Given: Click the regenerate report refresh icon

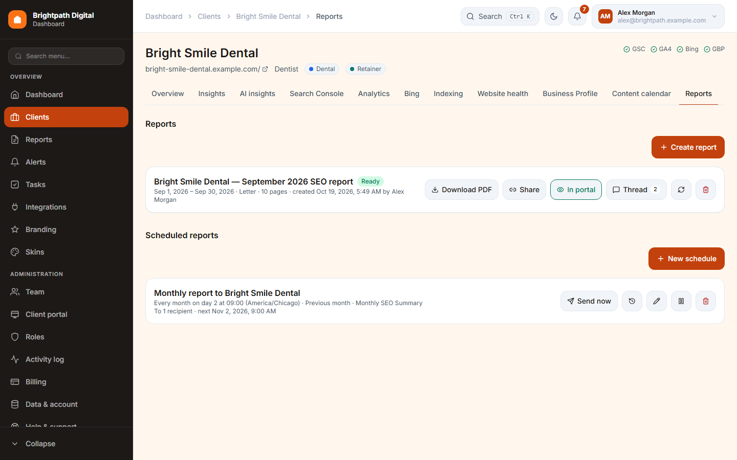Looking at the screenshot, I should (x=681, y=190).
